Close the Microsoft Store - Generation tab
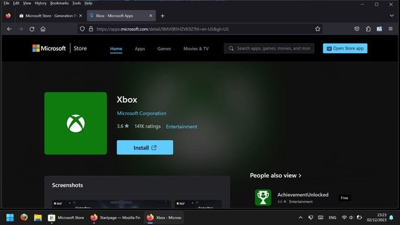The width and height of the screenshot is (400, 225). (81, 16)
